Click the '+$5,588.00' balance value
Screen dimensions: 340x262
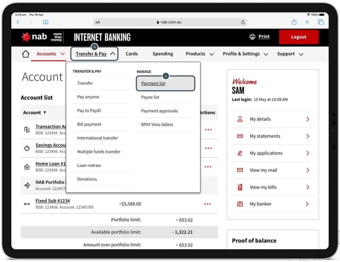(x=130, y=204)
